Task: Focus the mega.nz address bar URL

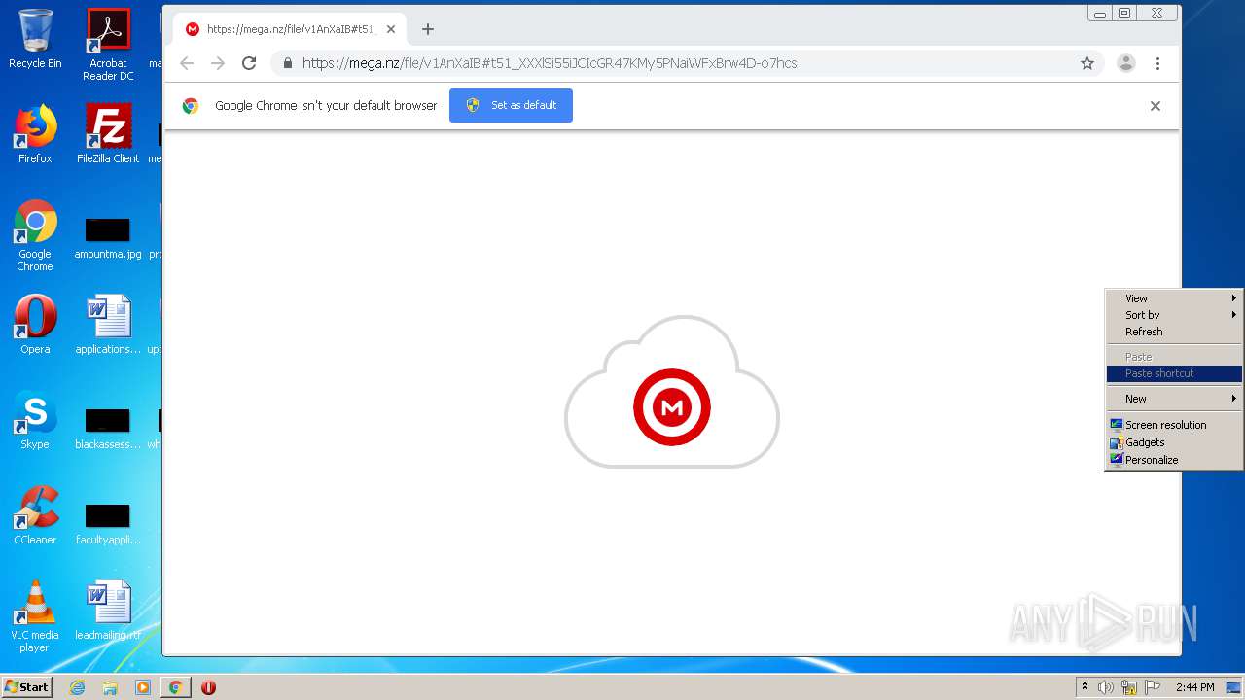Action: click(550, 63)
